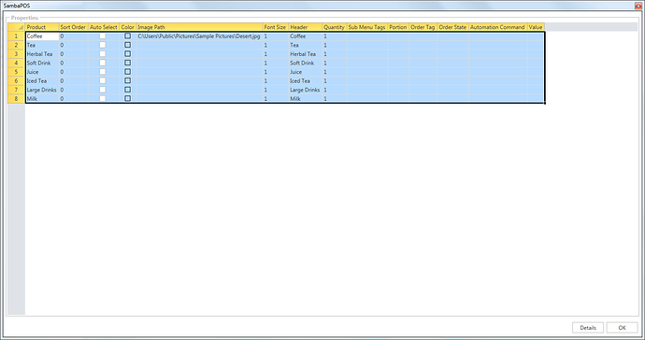Toggle Auto Select checkbox for Juice
645x340 pixels.
103,72
